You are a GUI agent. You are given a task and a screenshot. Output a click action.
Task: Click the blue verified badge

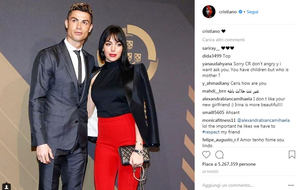tap(240, 12)
